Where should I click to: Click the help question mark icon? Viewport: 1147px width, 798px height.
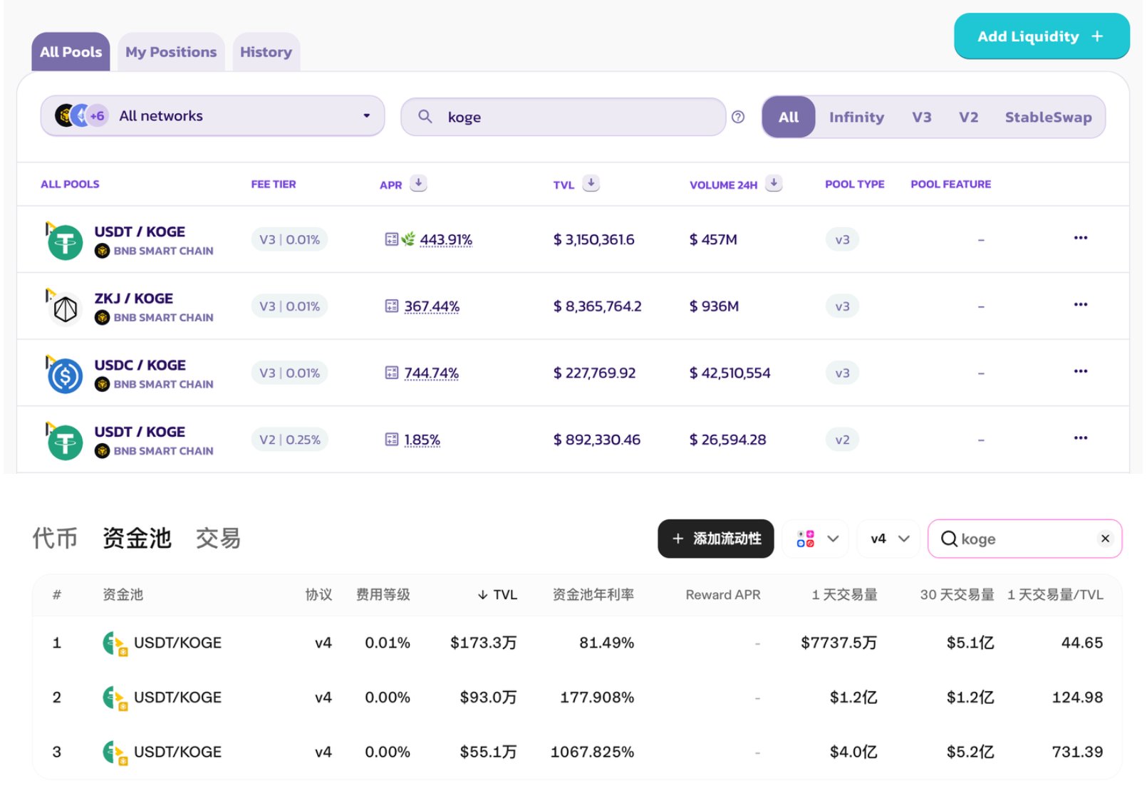738,117
